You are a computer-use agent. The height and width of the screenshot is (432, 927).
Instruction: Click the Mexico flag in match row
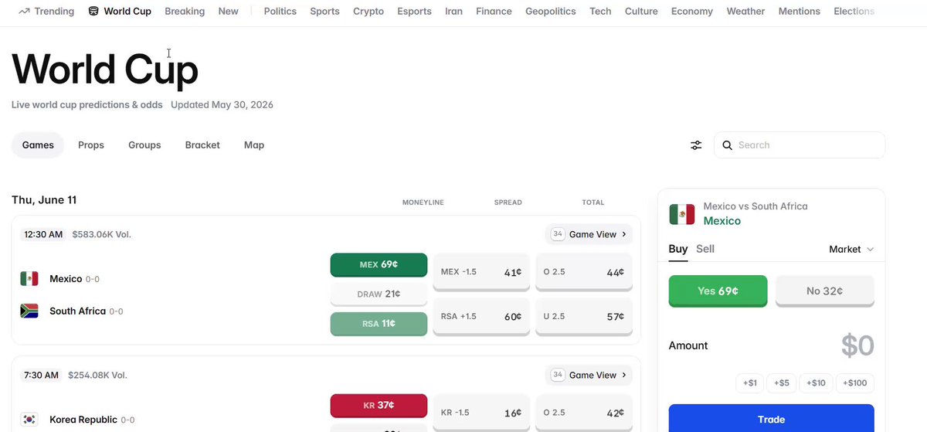[29, 279]
